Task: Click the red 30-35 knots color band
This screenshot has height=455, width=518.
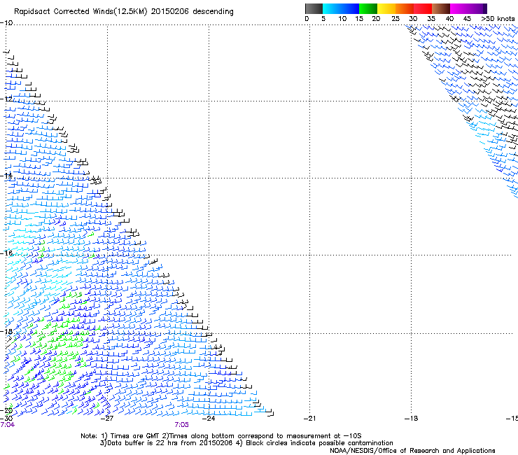Action: pyautogui.click(x=423, y=8)
